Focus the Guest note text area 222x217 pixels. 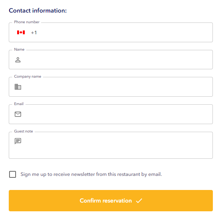coord(111,145)
